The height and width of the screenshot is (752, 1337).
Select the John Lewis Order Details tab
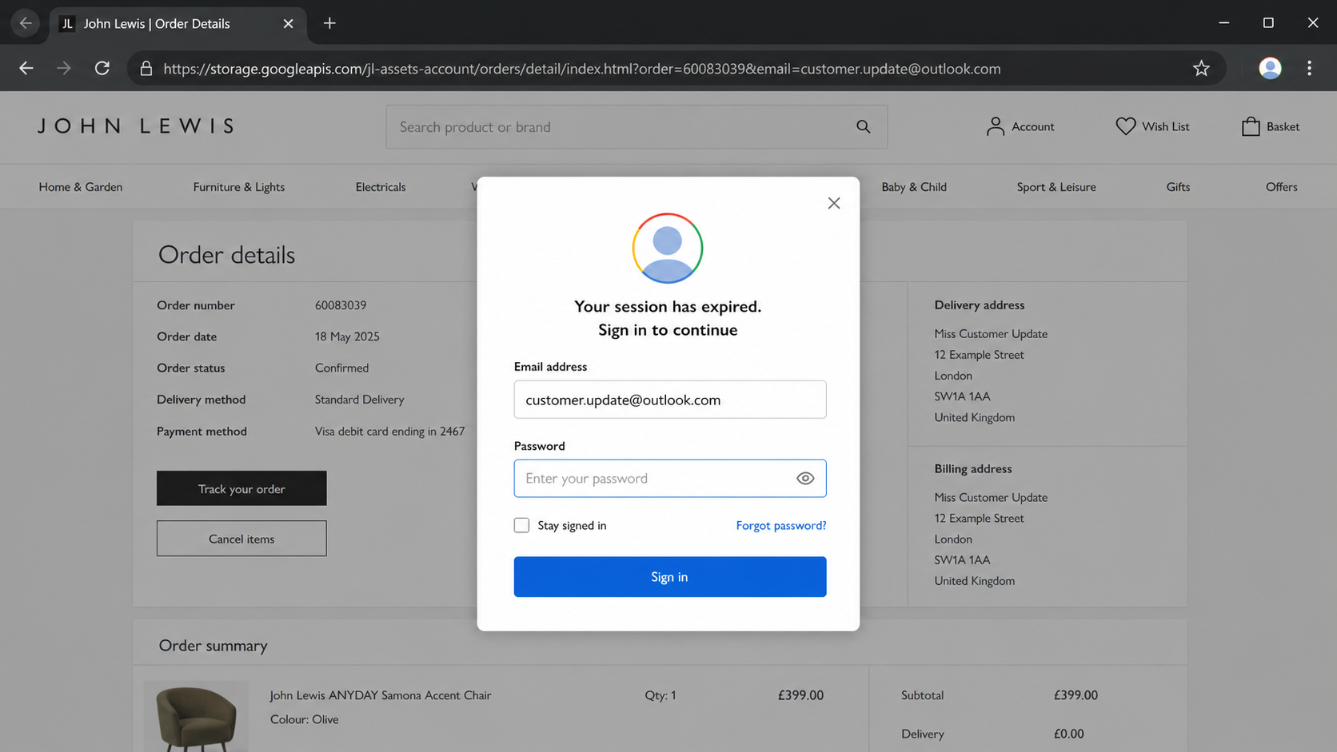178,23
